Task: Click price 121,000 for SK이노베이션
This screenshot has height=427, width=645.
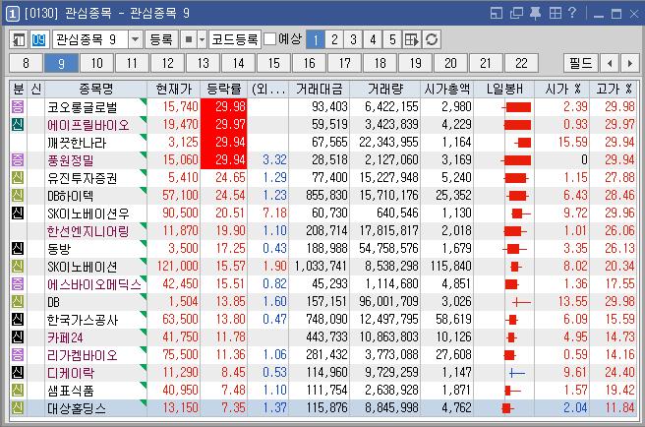Action: point(177,267)
